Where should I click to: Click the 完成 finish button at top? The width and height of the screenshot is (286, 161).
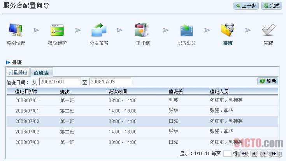click(x=272, y=6)
